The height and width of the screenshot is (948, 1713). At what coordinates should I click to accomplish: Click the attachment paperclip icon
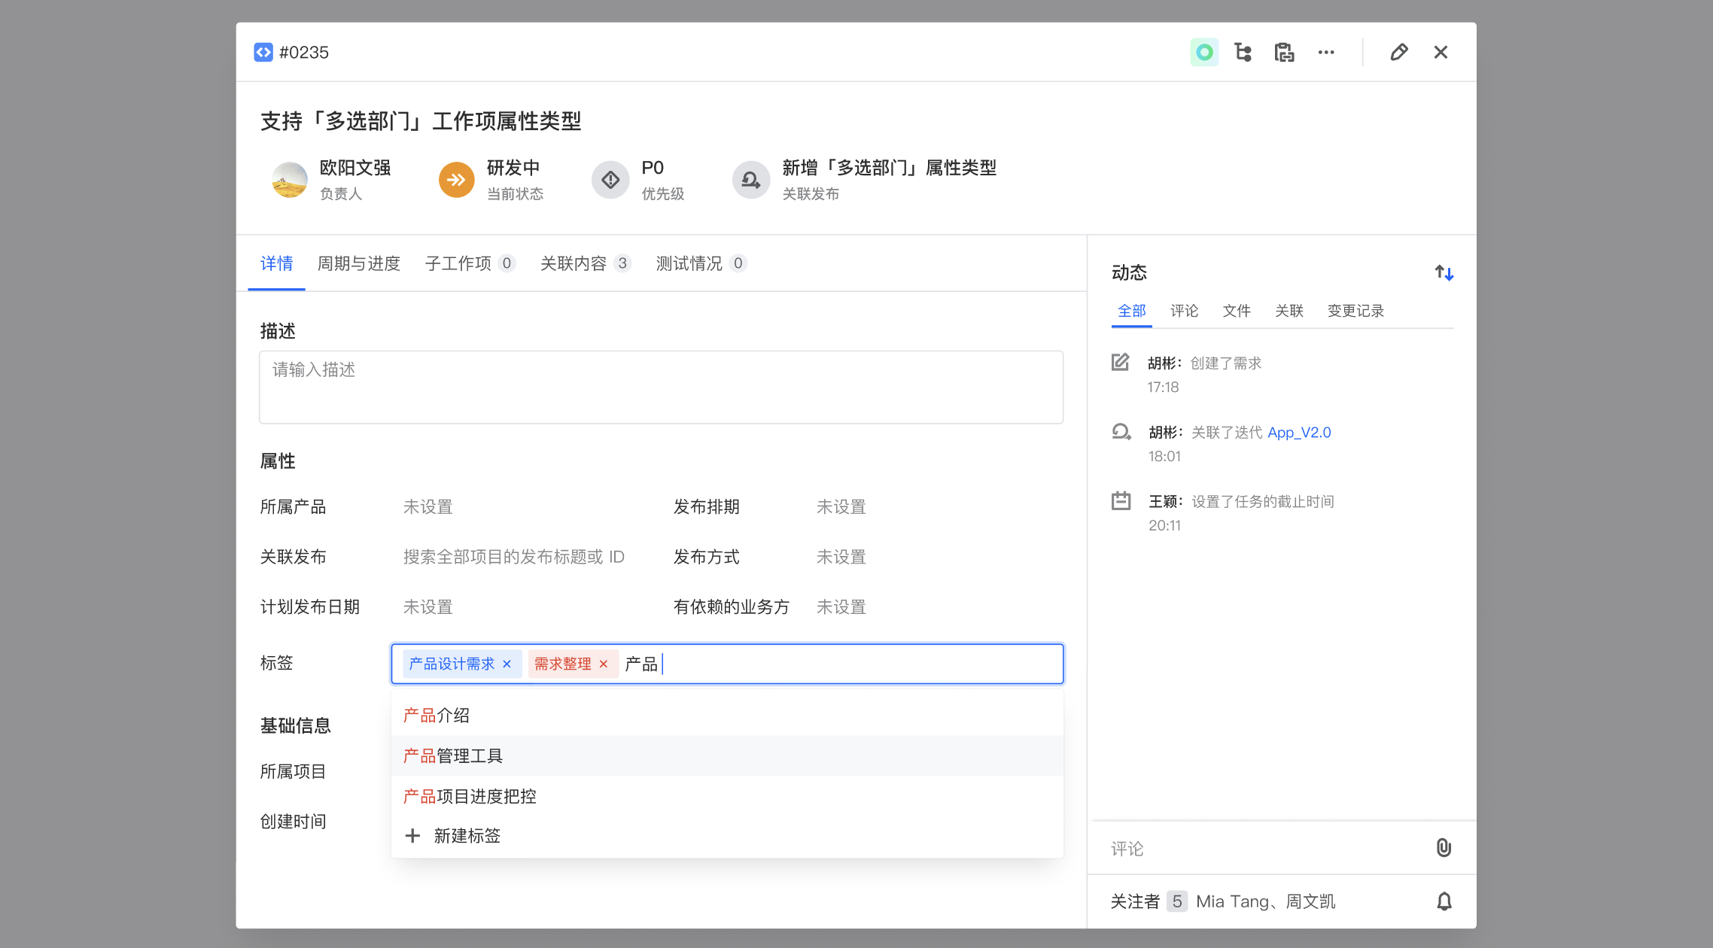point(1443,848)
